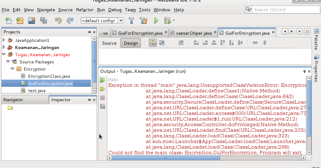The height and width of the screenshot is (168, 321).
Task: Toggle Connection Mode in the designer toolbar
Action: [x=162, y=43]
